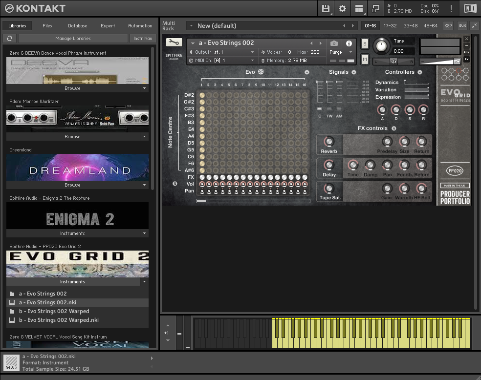Open Enigma 2 Instruments dropdown arrow
The image size is (481, 380).
coord(144,233)
